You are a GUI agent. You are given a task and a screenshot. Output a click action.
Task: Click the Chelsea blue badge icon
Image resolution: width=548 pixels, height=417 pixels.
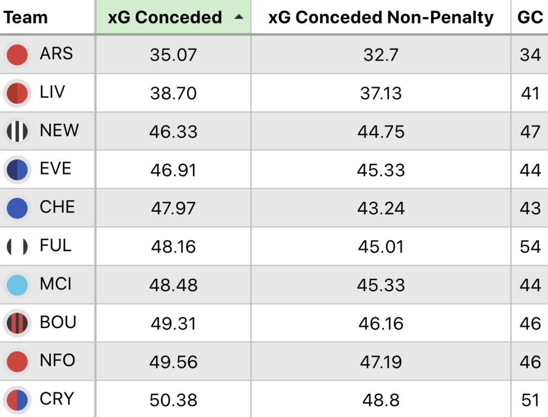(x=17, y=208)
